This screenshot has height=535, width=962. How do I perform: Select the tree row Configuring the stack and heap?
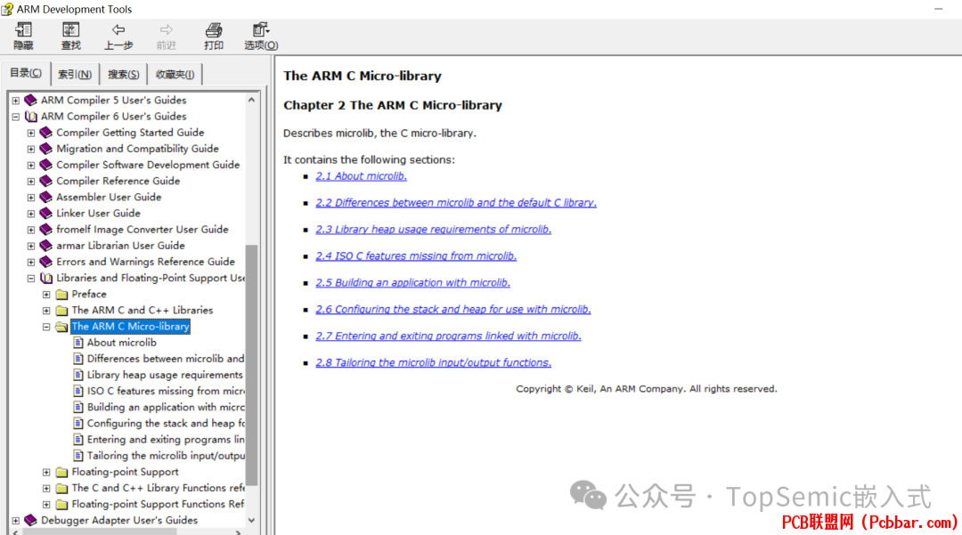[x=166, y=424]
